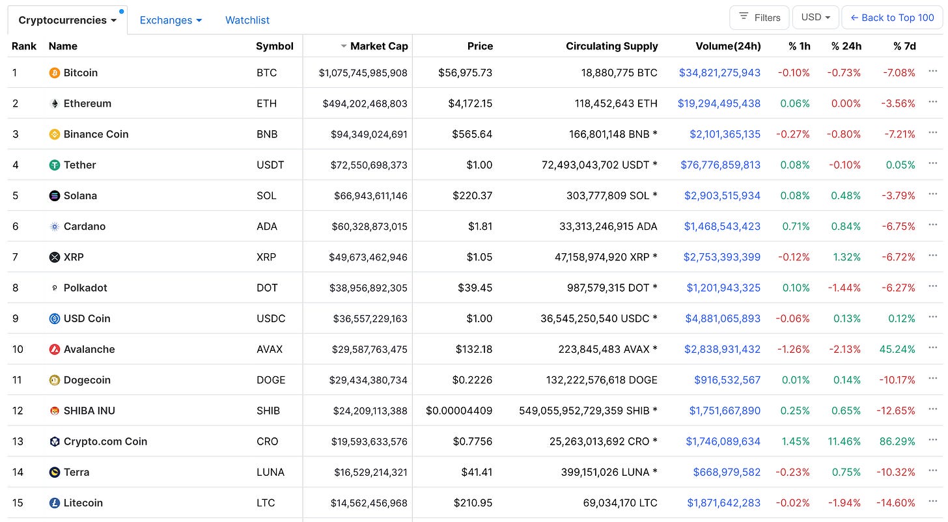
Task: Open the more-options dots for Ethereum row
Action: click(932, 102)
